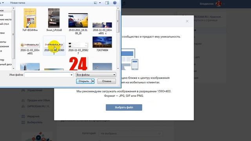Open the Все файлы file type dropdown
Image resolution: width=251 pixels, height=141 pixels.
(96, 75)
